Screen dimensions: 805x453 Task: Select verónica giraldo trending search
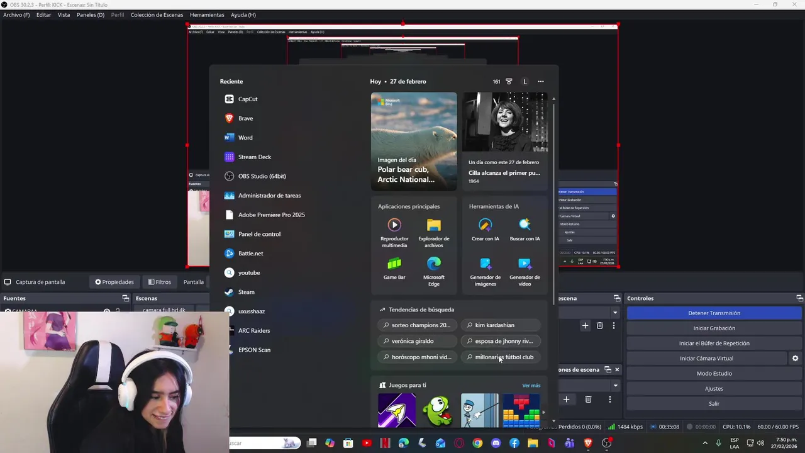pyautogui.click(x=417, y=341)
